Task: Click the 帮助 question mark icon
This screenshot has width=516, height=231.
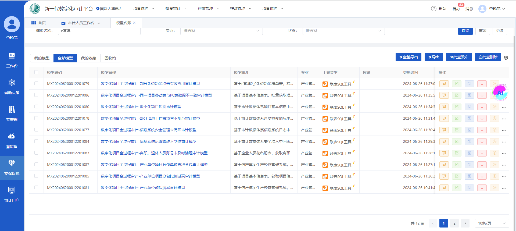Action: 433,9
